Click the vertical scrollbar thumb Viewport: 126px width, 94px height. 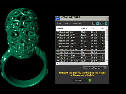pyautogui.click(x=107, y=35)
